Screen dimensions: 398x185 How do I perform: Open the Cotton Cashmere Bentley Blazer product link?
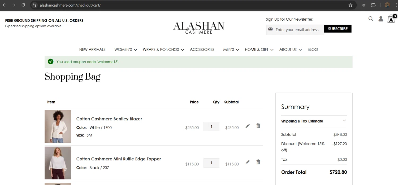pos(109,119)
